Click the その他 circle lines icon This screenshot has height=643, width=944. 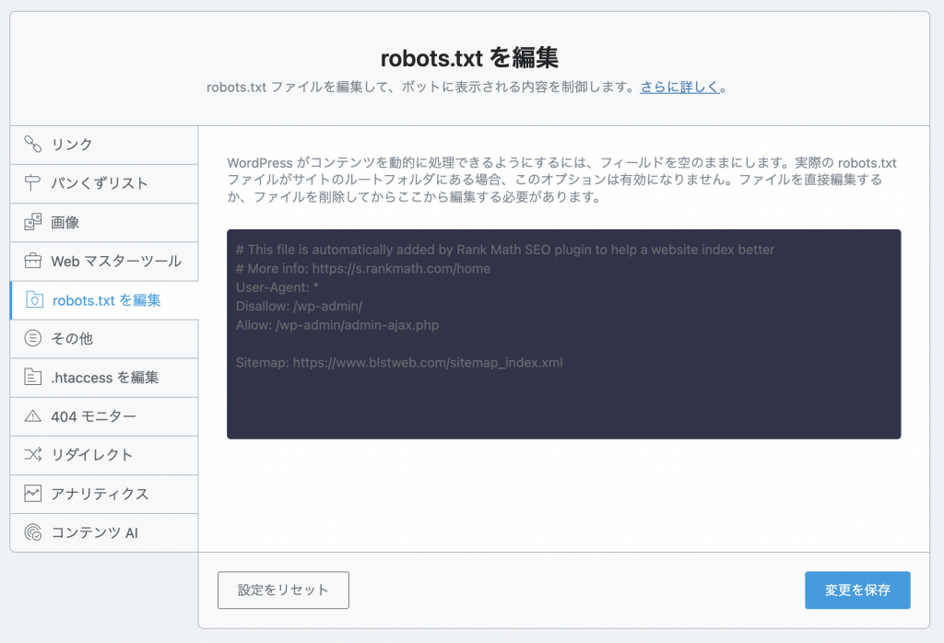(32, 338)
